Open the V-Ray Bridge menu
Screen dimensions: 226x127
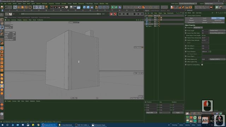click(89, 4)
